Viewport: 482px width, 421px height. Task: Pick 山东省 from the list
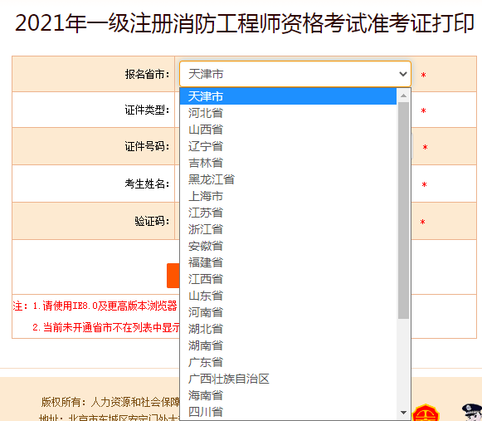288,296
